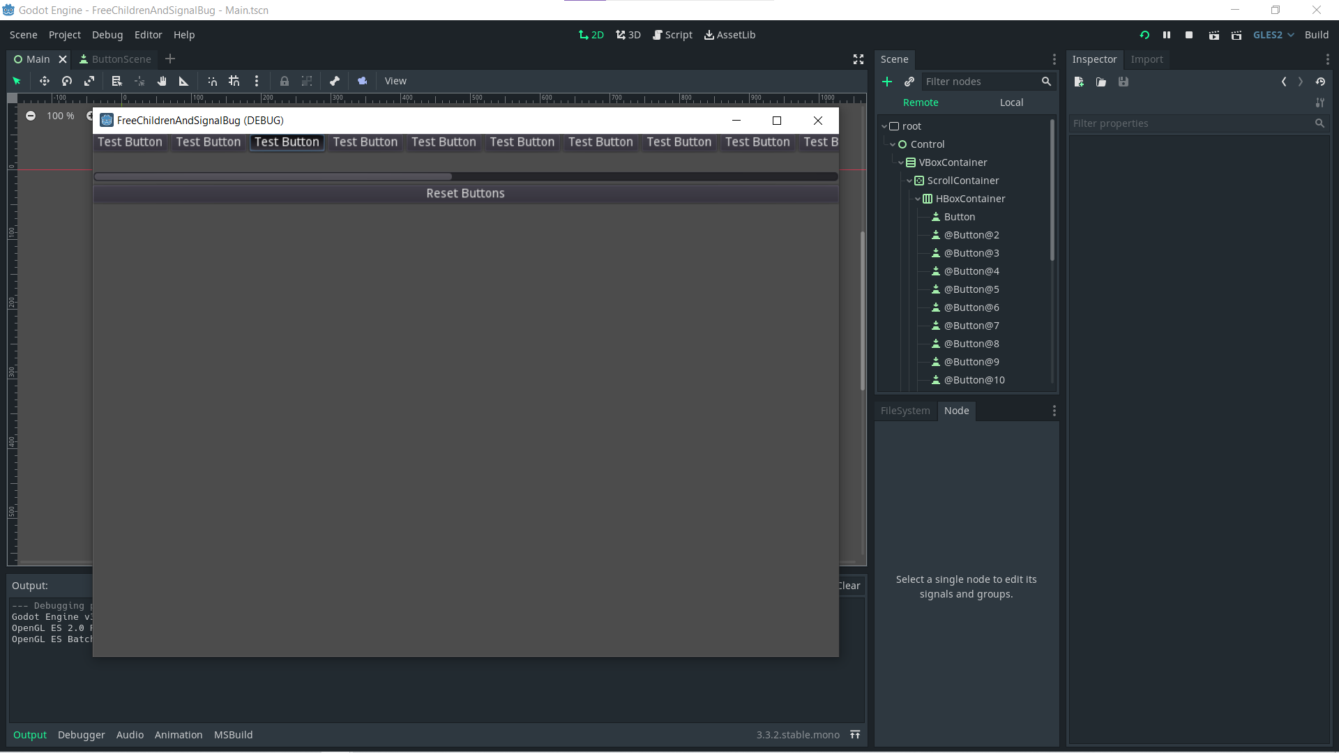Image resolution: width=1339 pixels, height=753 pixels.
Task: Open the history/rollback icon in Inspector toolbar
Action: 1320,82
